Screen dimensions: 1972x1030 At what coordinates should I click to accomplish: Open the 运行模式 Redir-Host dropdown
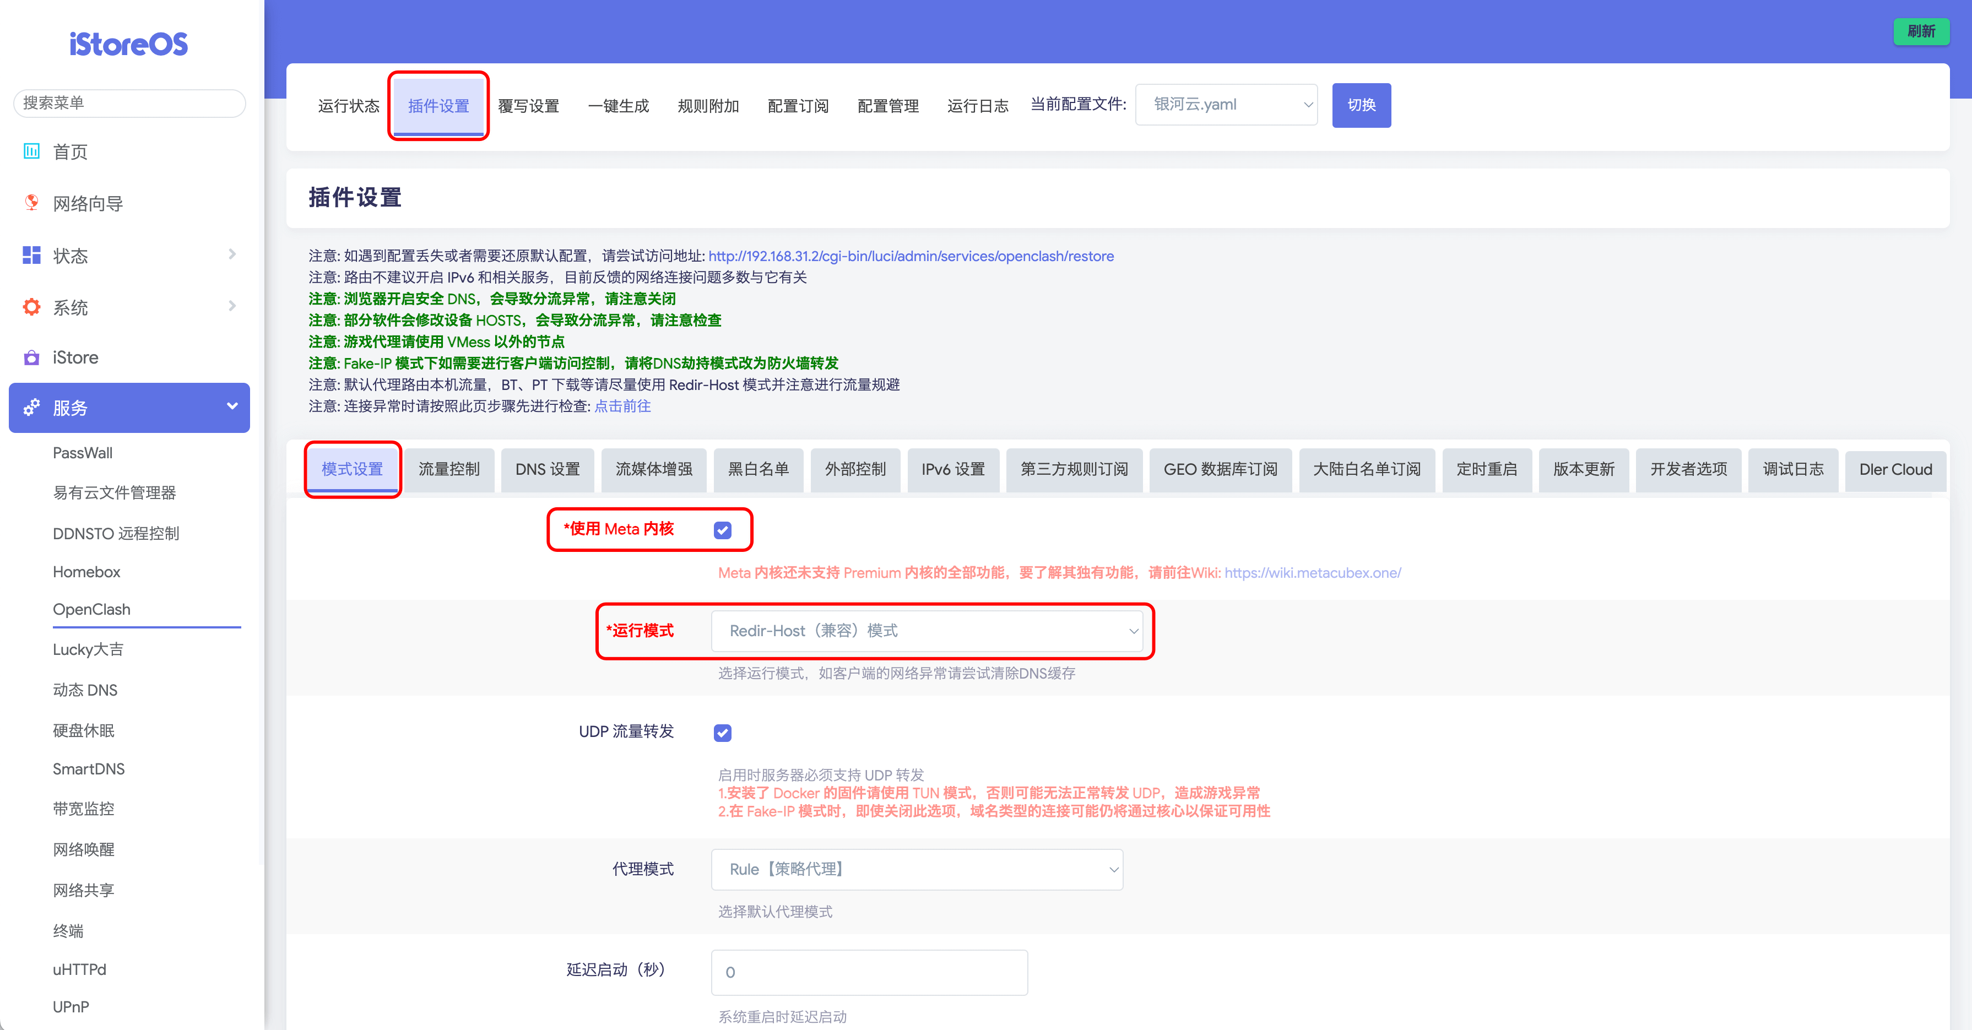coord(927,631)
